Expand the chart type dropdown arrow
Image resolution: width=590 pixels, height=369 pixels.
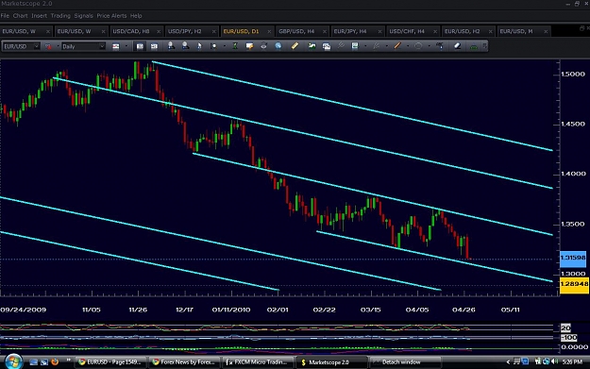pos(126,46)
